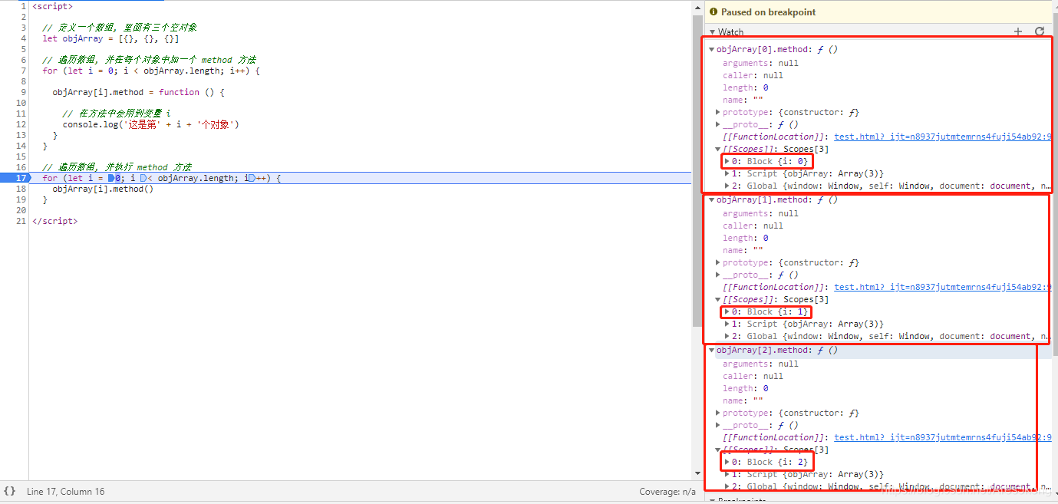
Task: Set a breakpoint on line number 9
Action: (23, 92)
